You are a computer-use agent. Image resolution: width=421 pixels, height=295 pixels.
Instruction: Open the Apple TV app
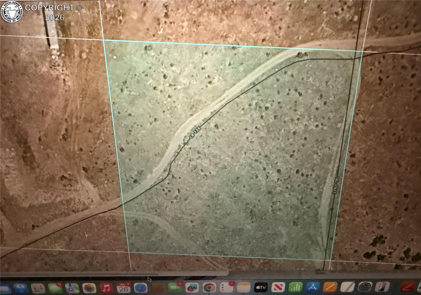click(261, 287)
